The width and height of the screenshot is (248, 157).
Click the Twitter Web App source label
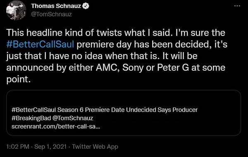(x=95, y=147)
